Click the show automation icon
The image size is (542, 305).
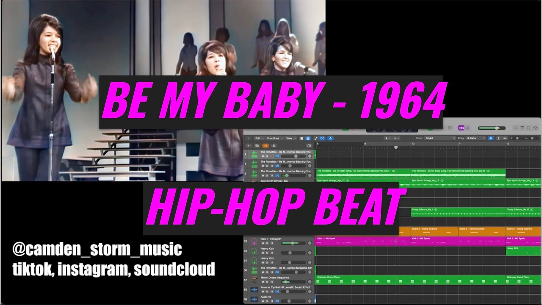tap(316, 138)
